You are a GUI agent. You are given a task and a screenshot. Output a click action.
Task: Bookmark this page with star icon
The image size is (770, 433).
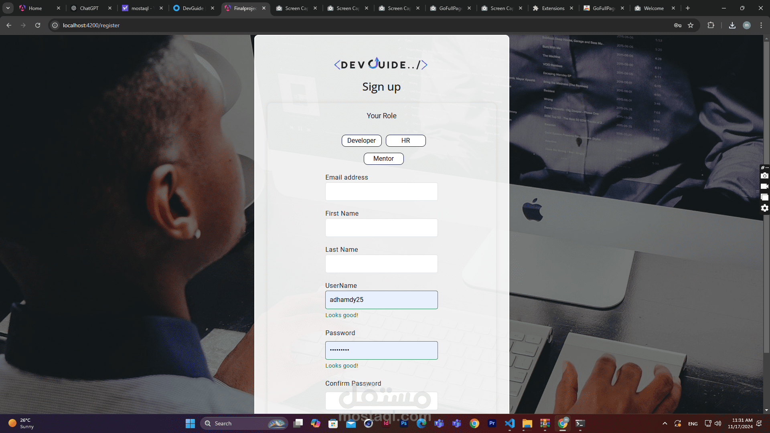coord(691,25)
